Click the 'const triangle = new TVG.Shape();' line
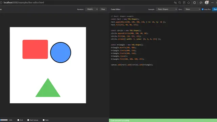The image size is (217, 122). (127, 45)
